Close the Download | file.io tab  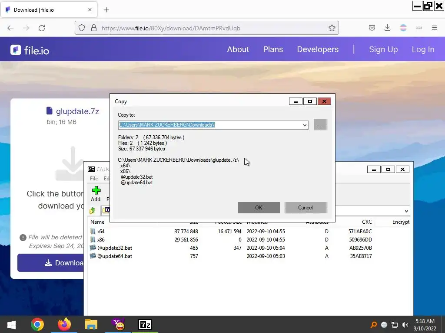point(90,10)
